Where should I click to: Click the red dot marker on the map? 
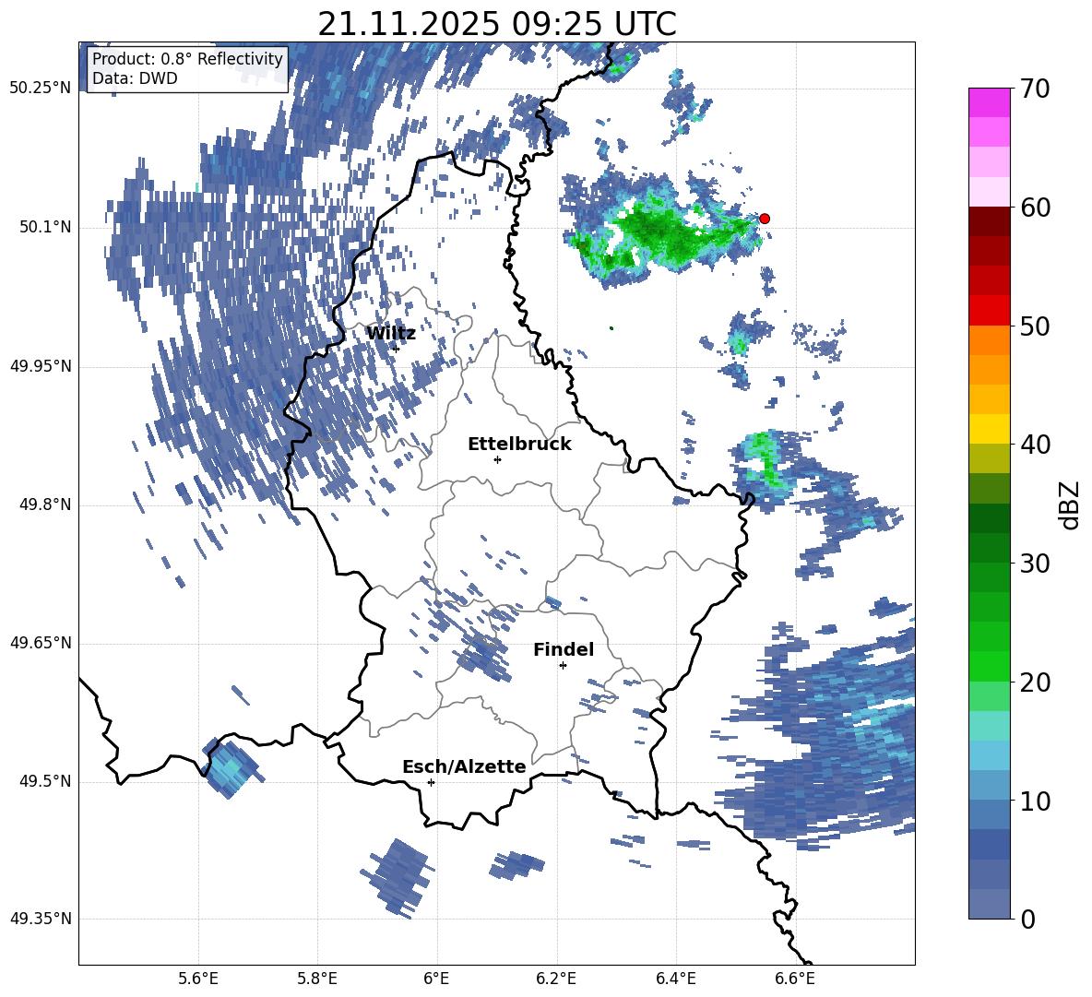pyautogui.click(x=764, y=219)
